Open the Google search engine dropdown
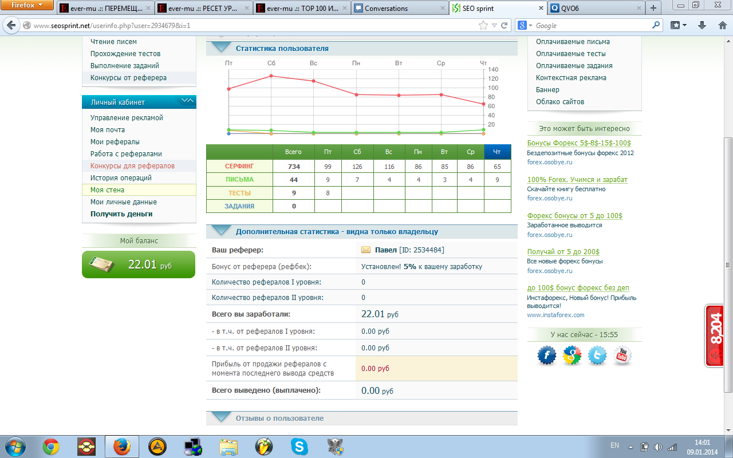This screenshot has width=733, height=458. click(x=525, y=25)
